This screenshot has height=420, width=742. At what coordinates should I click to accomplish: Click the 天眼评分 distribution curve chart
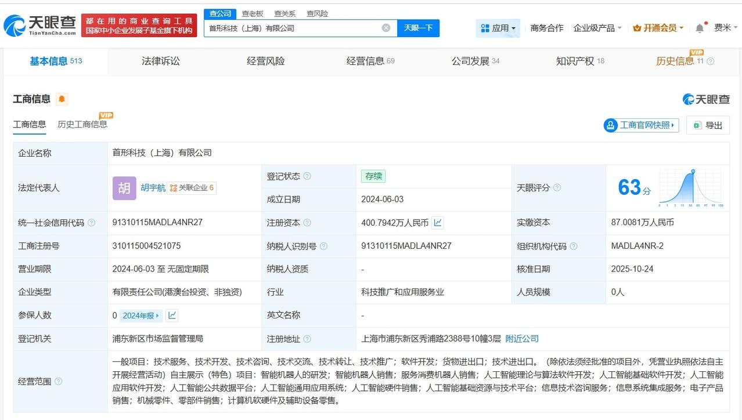(691, 188)
